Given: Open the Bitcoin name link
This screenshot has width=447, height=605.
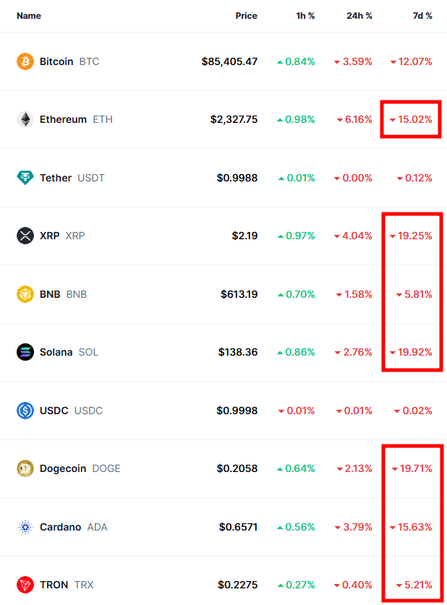Looking at the screenshot, I should [56, 61].
